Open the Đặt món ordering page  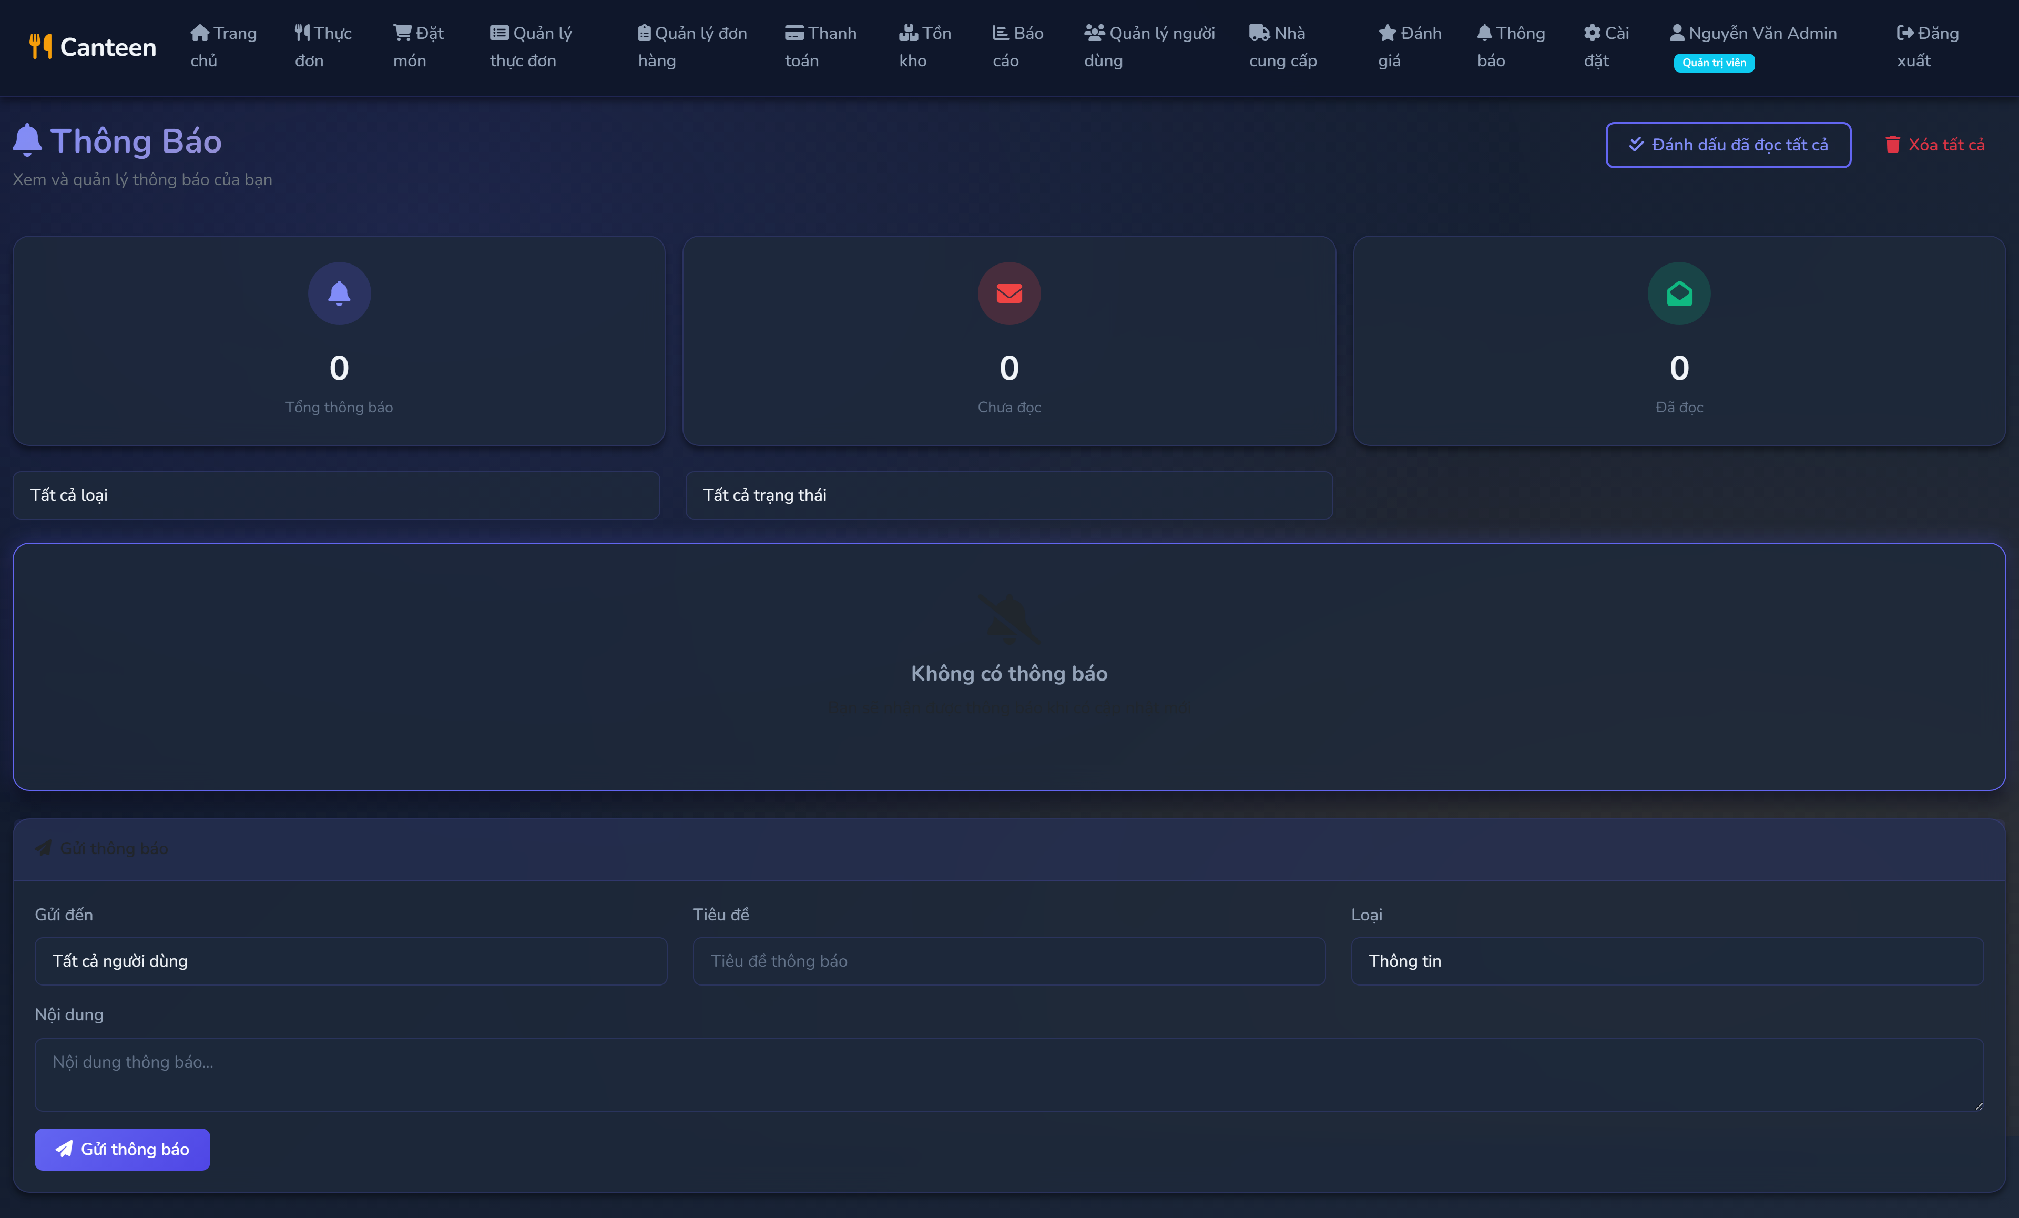(x=418, y=47)
